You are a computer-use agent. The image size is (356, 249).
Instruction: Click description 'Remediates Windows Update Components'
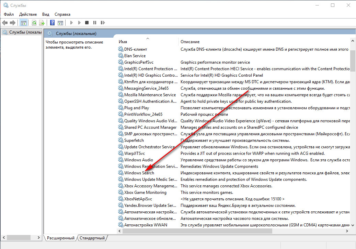pyautogui.click(x=219, y=166)
